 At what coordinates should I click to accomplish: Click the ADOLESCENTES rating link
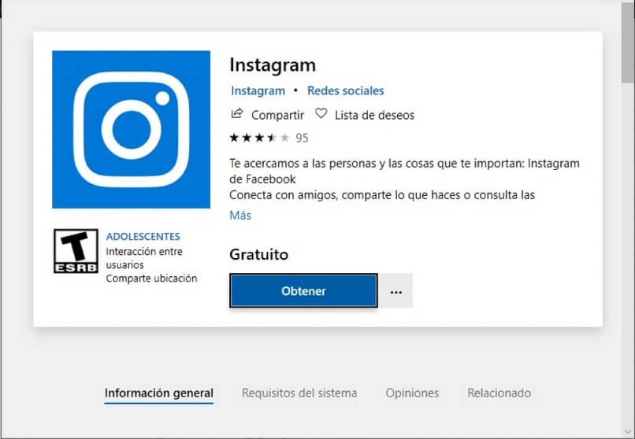tap(143, 237)
